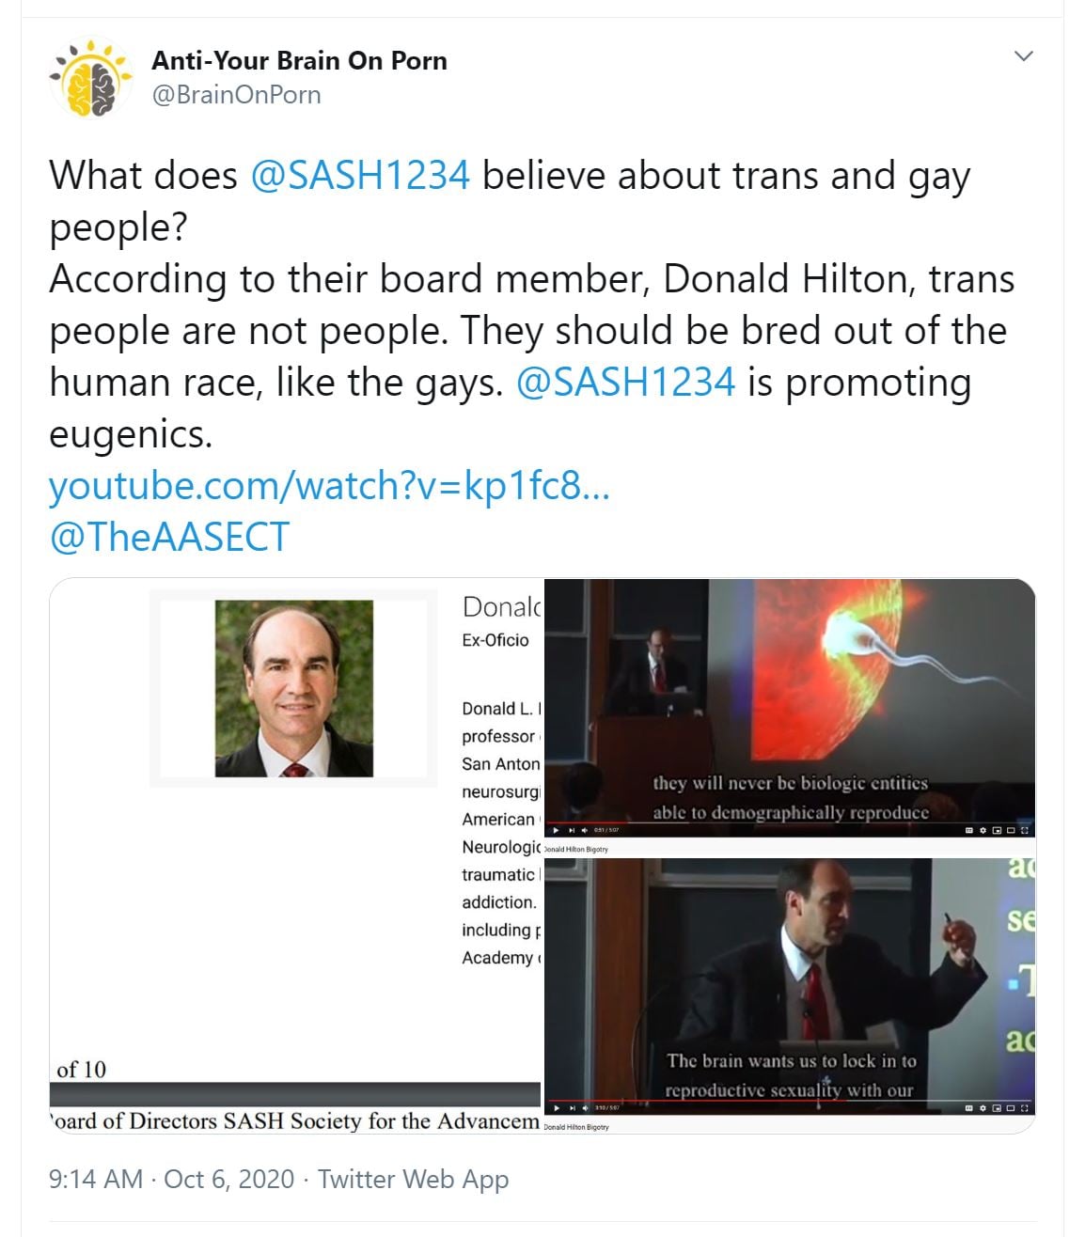Open the Donald Hilton portrait image
The image size is (1085, 1237).
point(294,688)
